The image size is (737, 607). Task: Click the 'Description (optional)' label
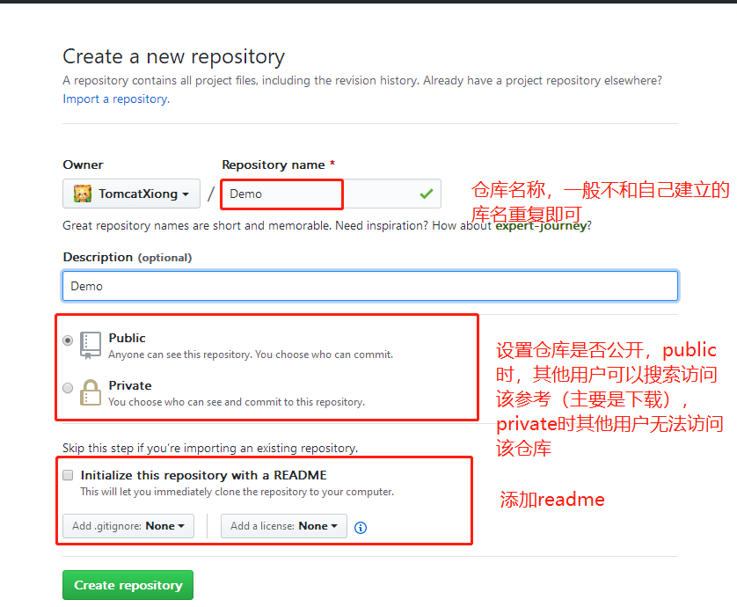128,258
